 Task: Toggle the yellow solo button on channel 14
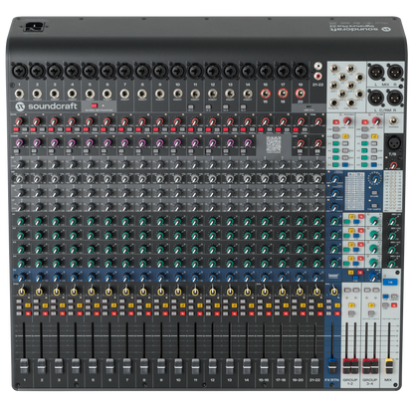[x=253, y=305]
